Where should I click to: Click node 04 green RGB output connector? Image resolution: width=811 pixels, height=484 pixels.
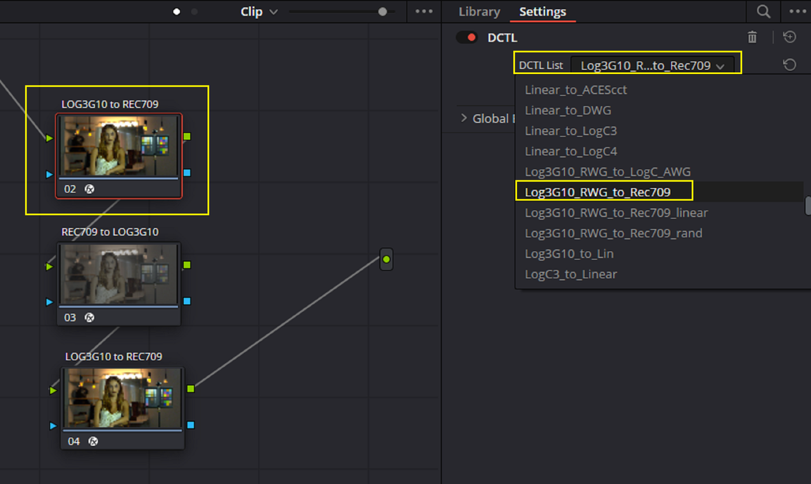(x=191, y=388)
